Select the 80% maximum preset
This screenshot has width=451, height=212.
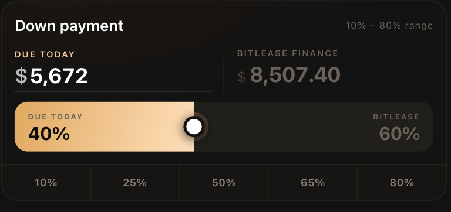(x=402, y=183)
